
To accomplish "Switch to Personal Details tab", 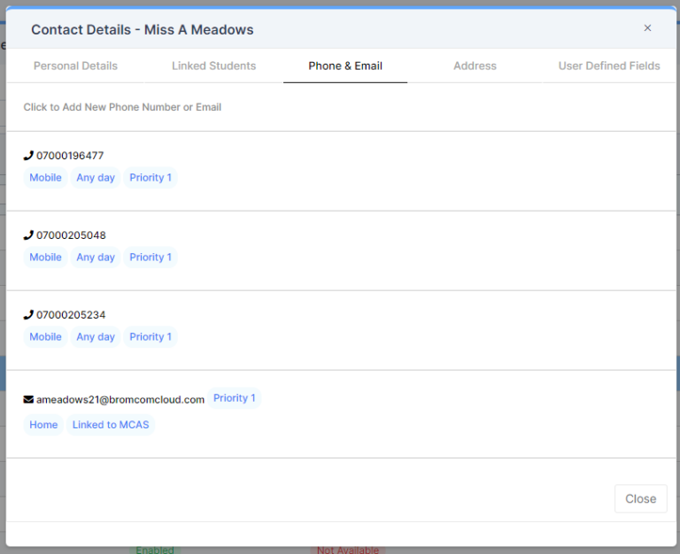I will click(x=75, y=65).
